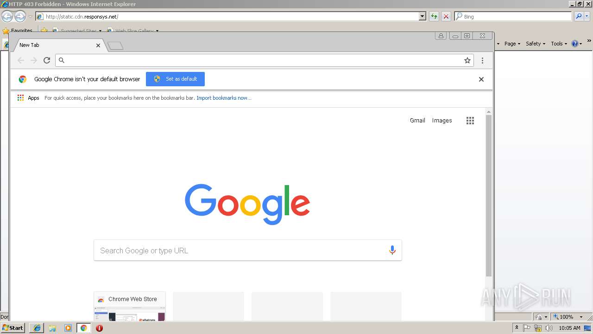Open the Apps shortcut in the bookmarks bar
This screenshot has height=334, width=593.
[x=28, y=98]
